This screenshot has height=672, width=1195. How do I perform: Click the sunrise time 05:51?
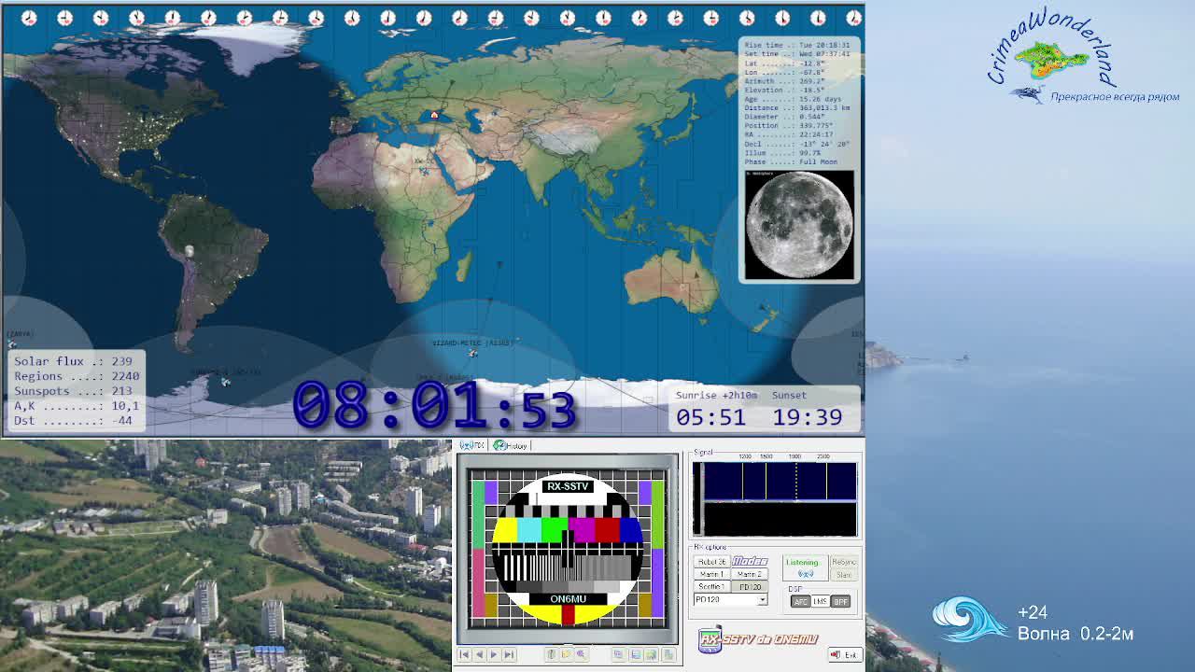[711, 417]
